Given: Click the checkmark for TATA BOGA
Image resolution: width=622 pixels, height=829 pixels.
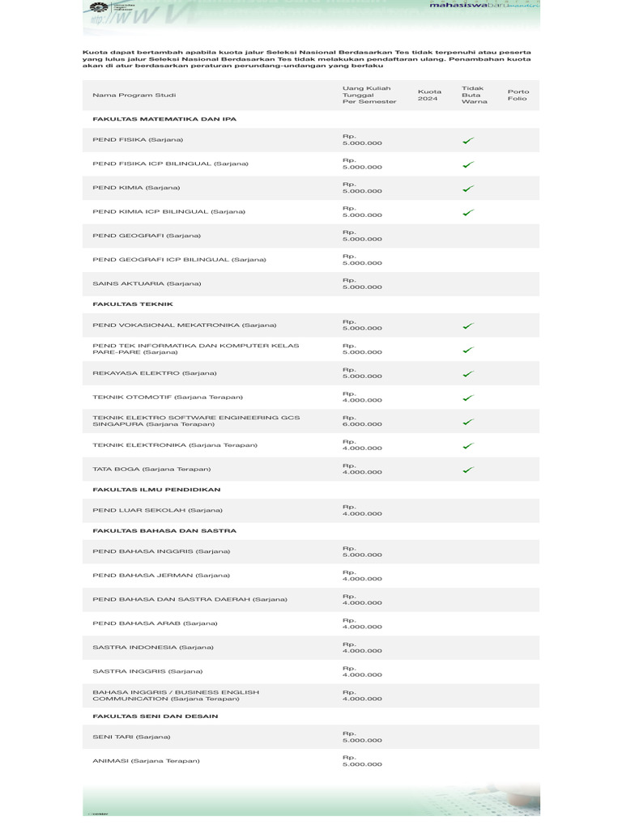Looking at the screenshot, I should (468, 470).
